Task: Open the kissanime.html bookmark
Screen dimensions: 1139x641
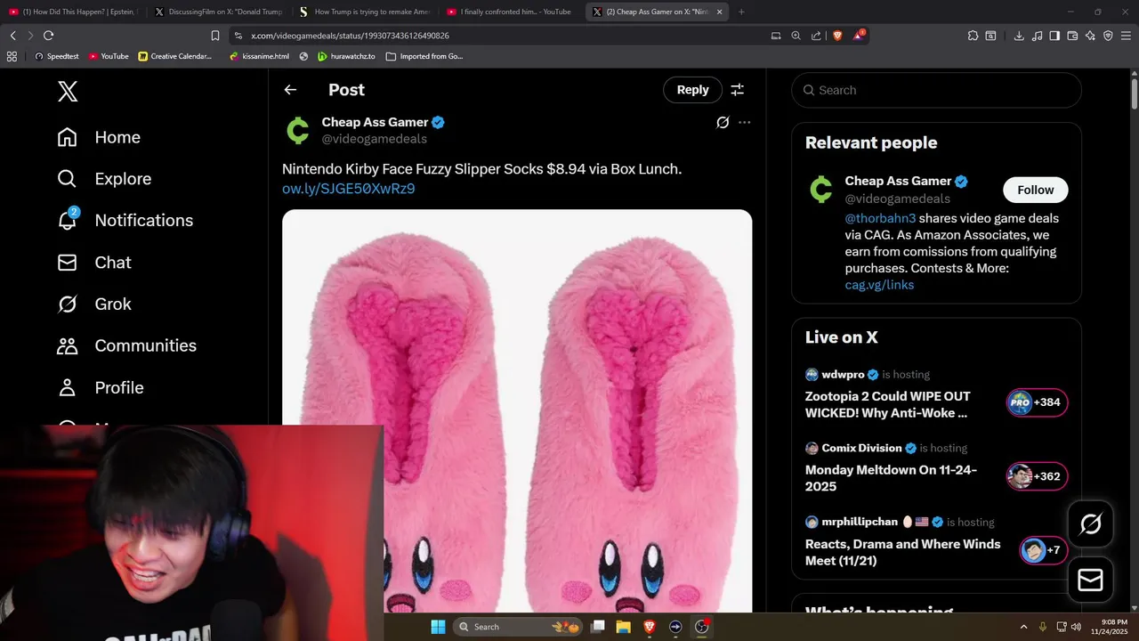Action: [259, 56]
